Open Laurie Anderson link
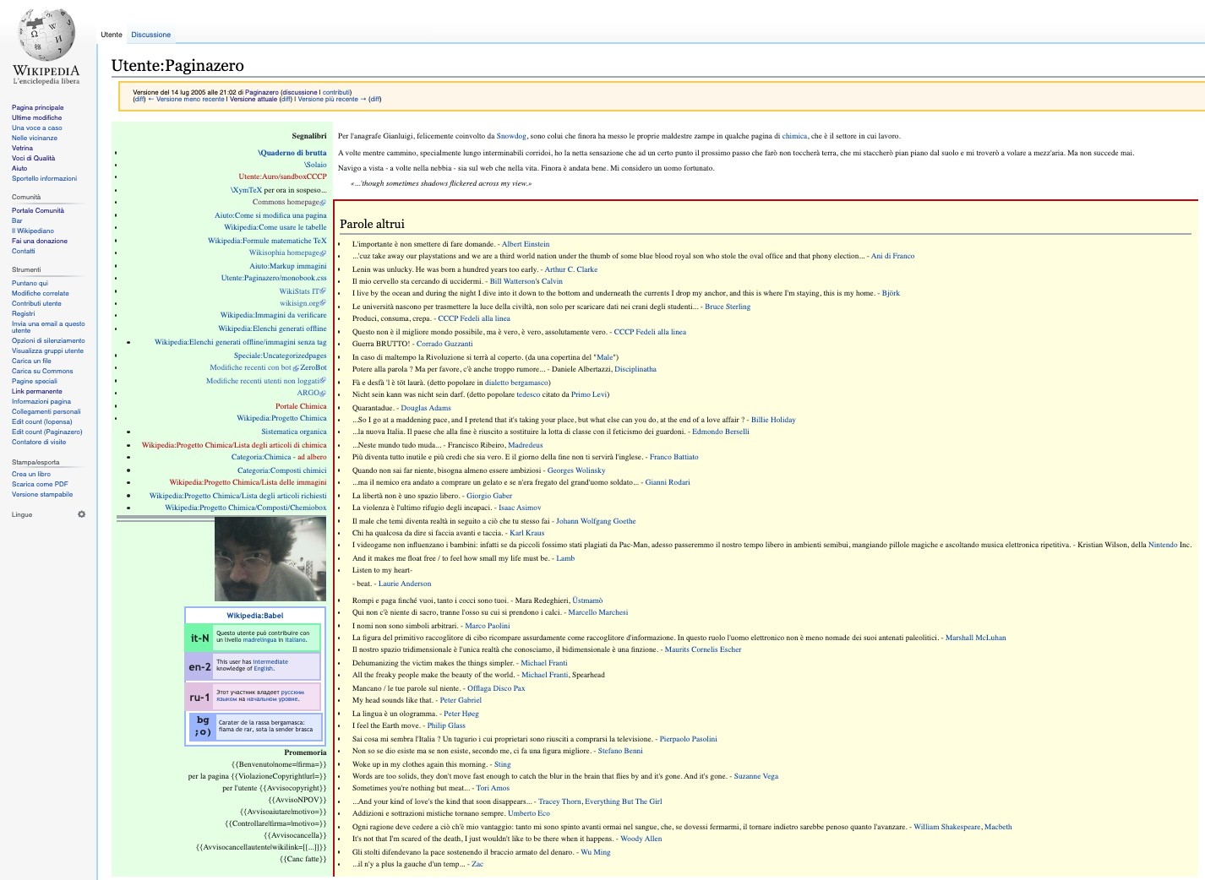The width and height of the screenshot is (1205, 880). pos(405,584)
